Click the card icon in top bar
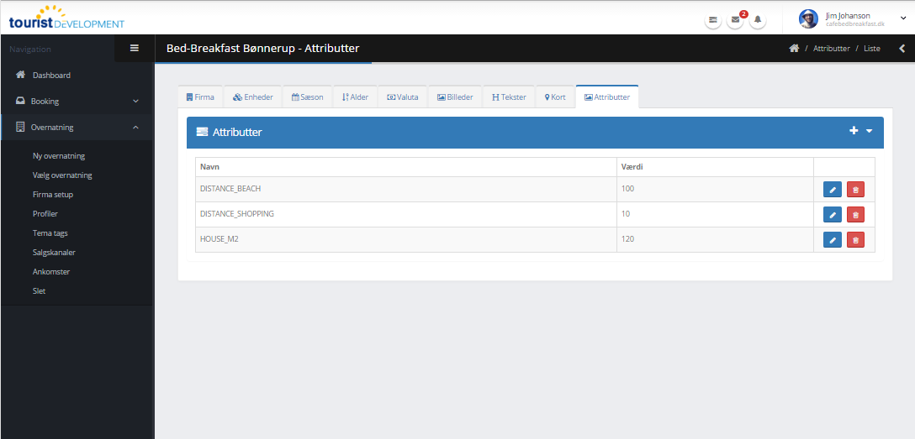 point(712,19)
